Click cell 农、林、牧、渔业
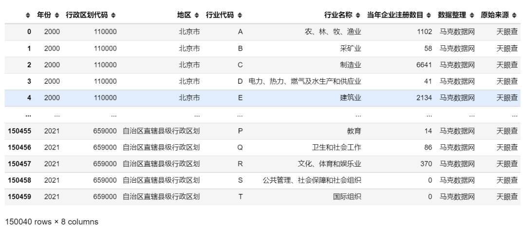The height and width of the screenshot is (228, 526). tap(333, 32)
